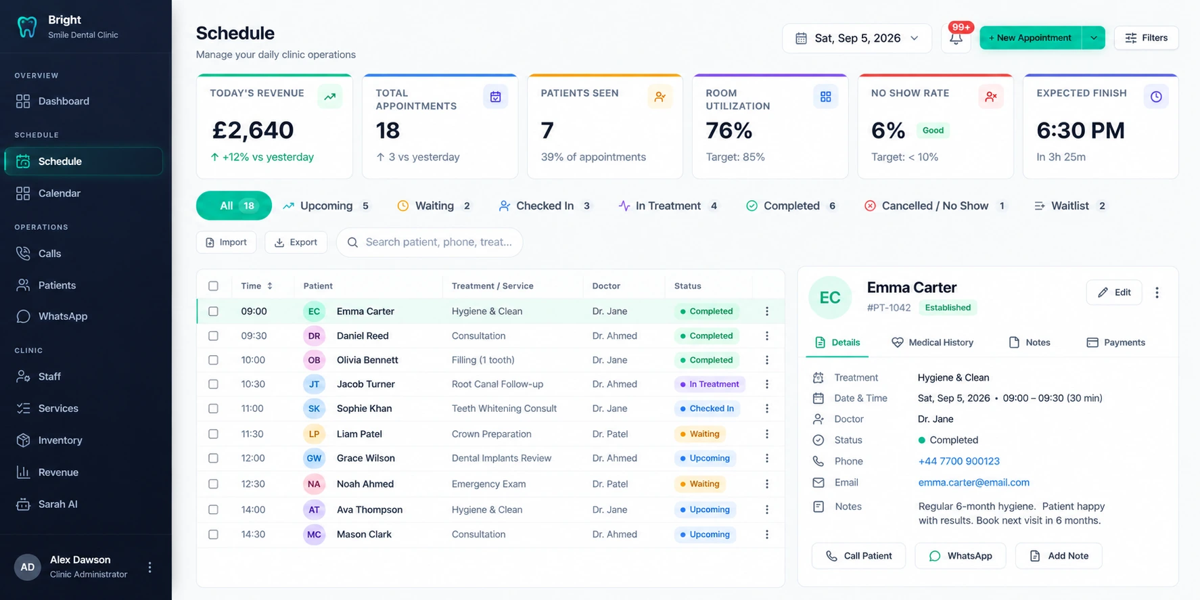Expand the New Appointment dropdown arrow
Screen dimensions: 1200x600
pyautogui.click(x=1093, y=38)
